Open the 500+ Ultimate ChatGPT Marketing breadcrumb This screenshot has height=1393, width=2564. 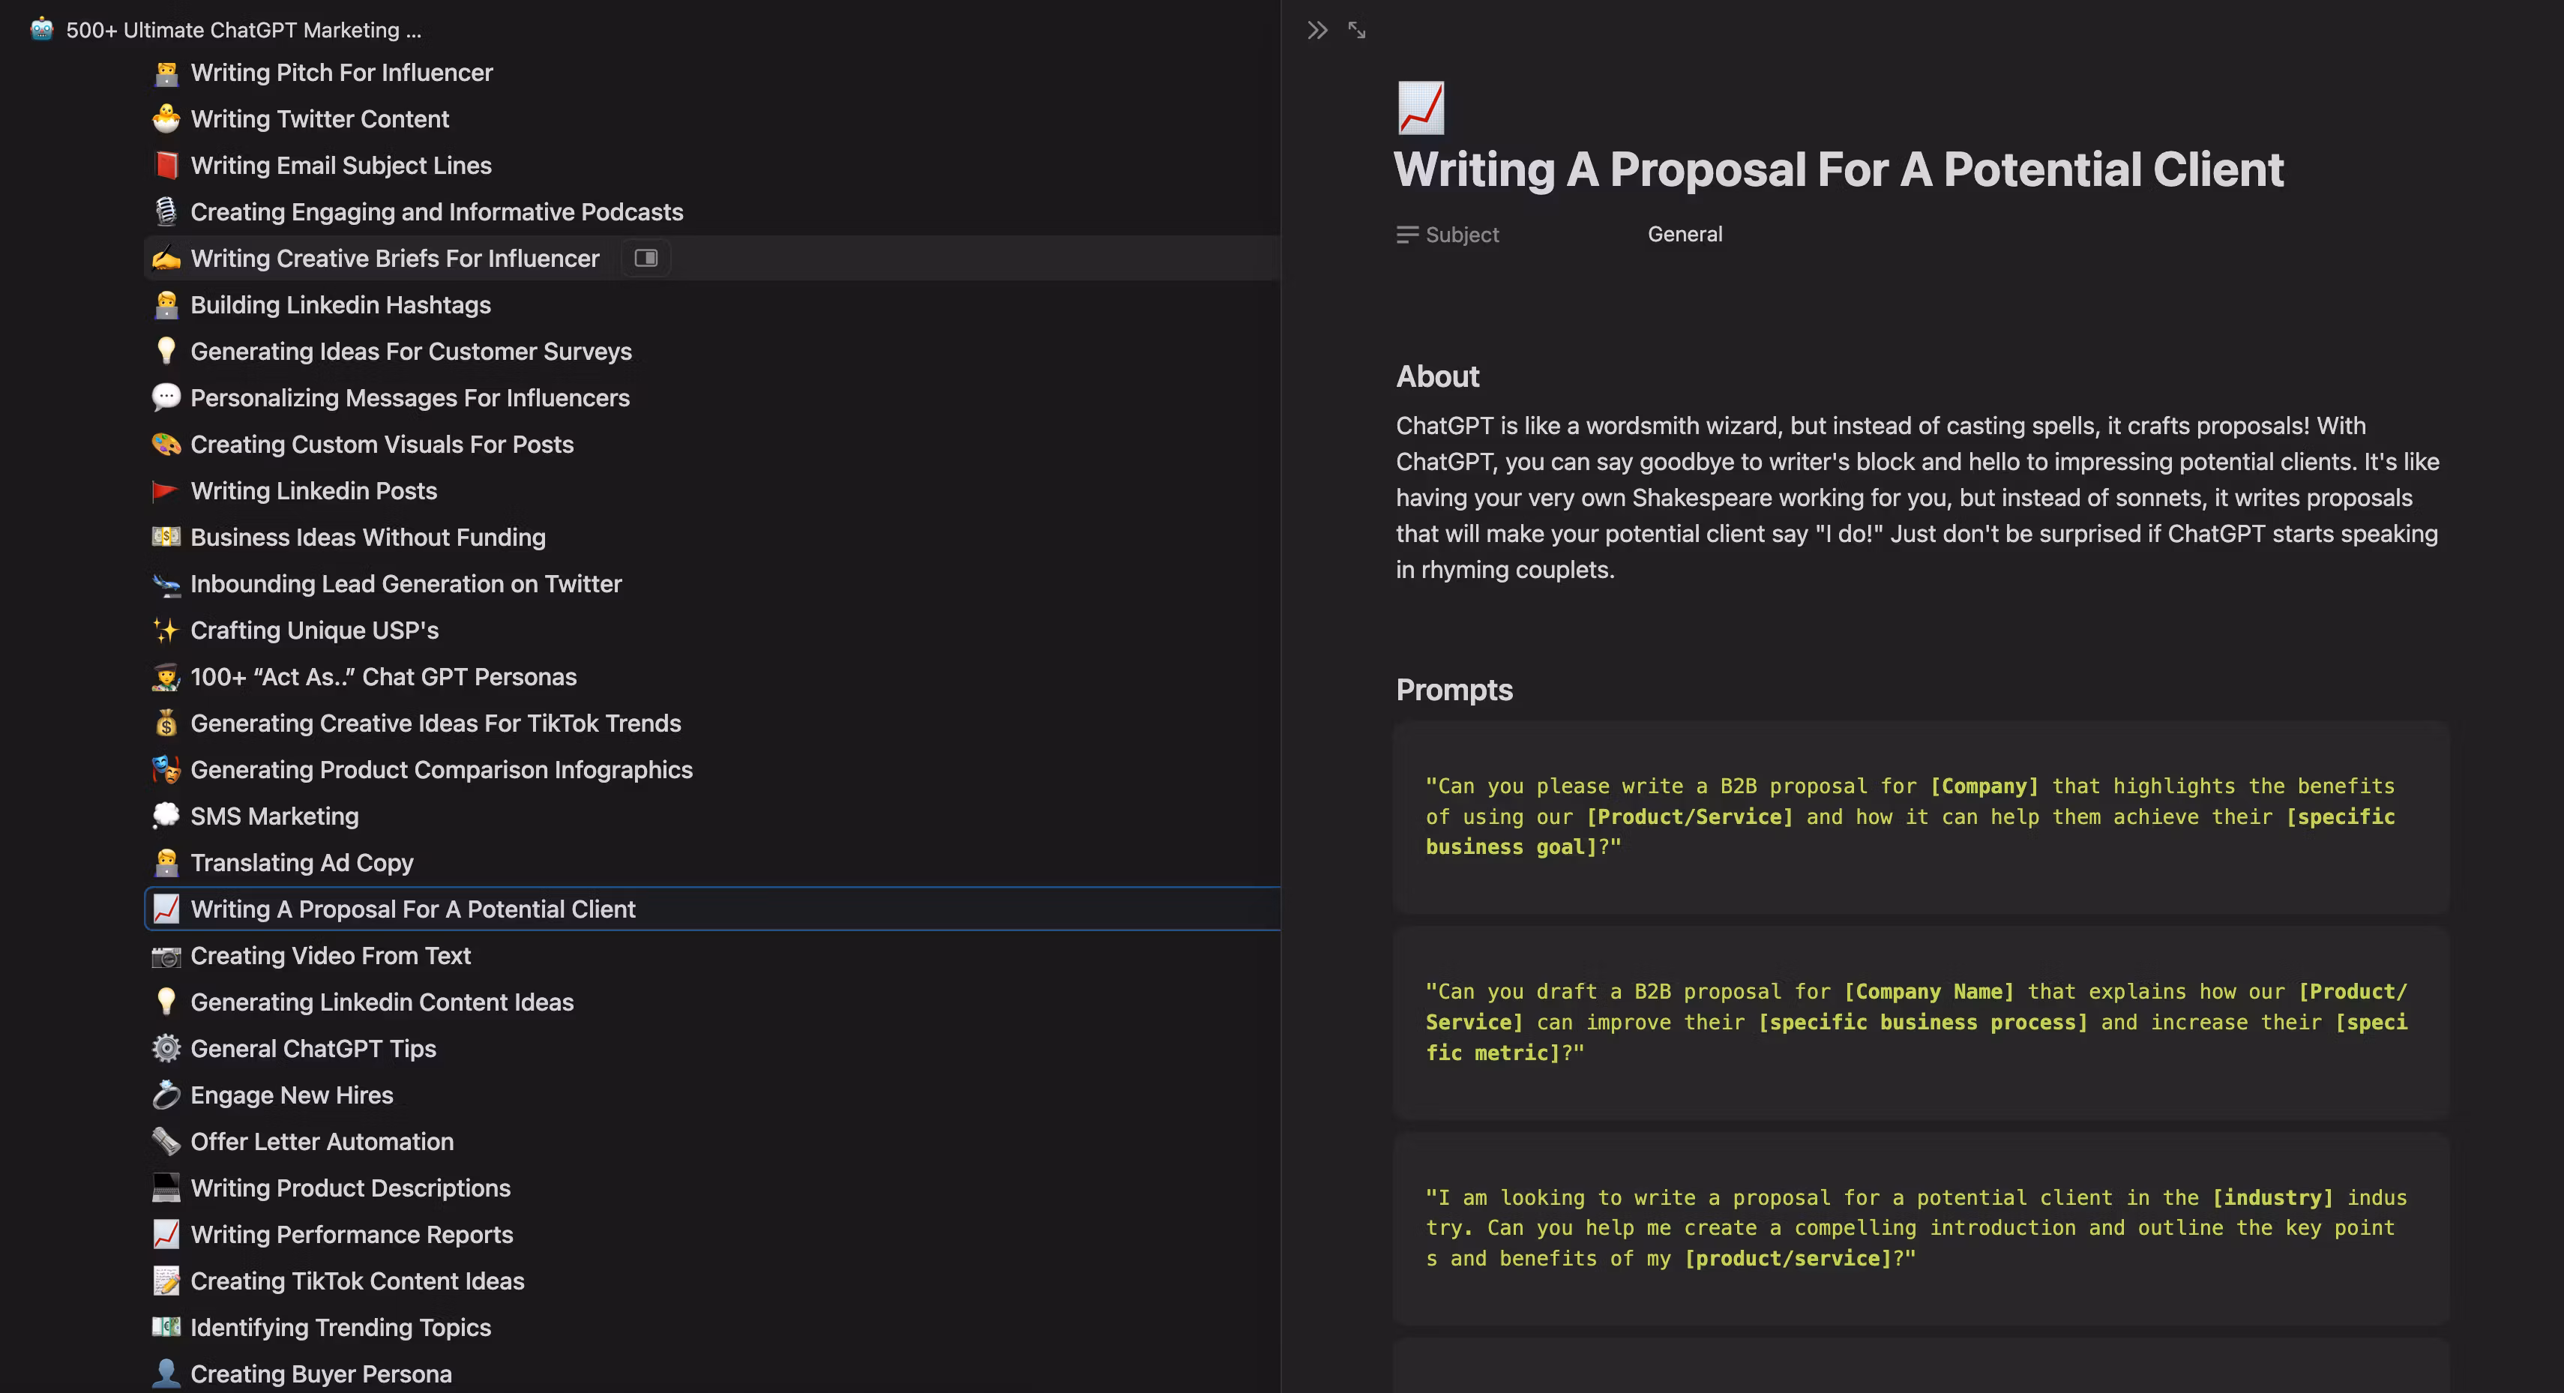point(244,30)
